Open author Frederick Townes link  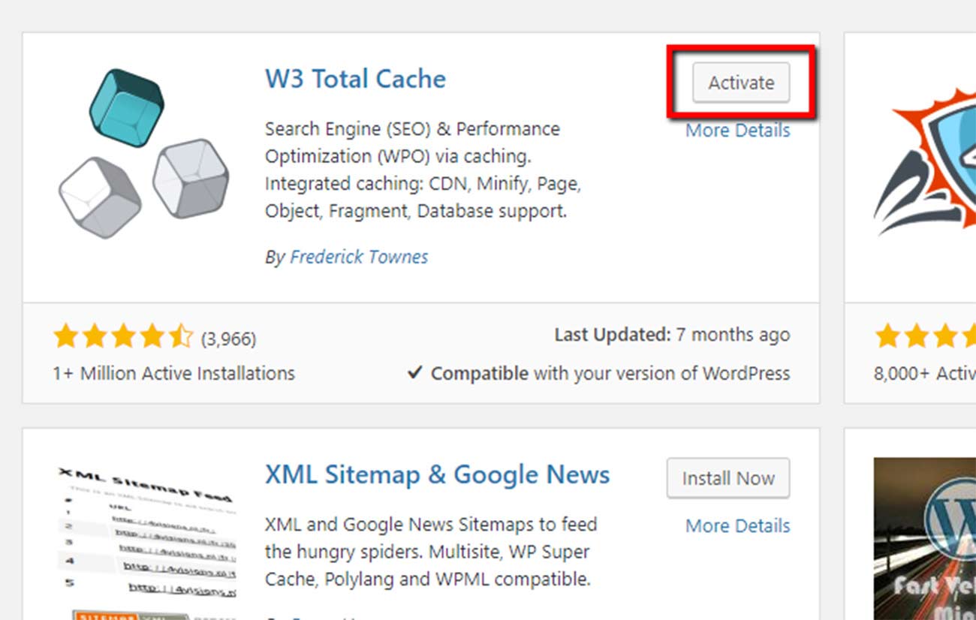pyautogui.click(x=359, y=257)
